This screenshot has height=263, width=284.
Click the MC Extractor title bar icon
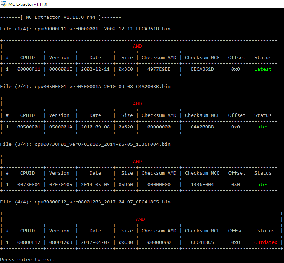[x=4, y=4]
